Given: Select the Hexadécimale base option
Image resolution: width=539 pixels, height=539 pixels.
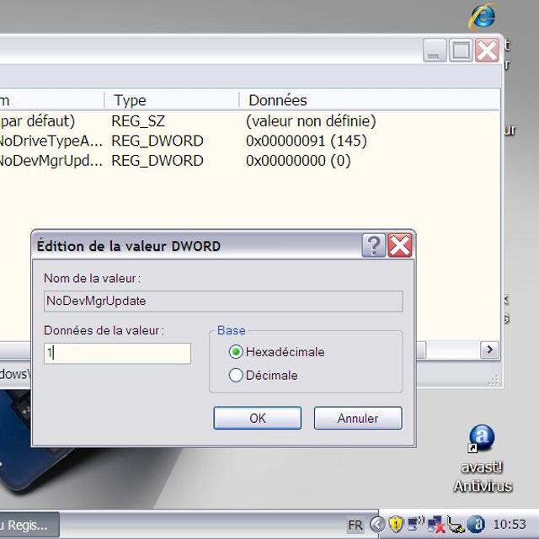Looking at the screenshot, I should [237, 352].
